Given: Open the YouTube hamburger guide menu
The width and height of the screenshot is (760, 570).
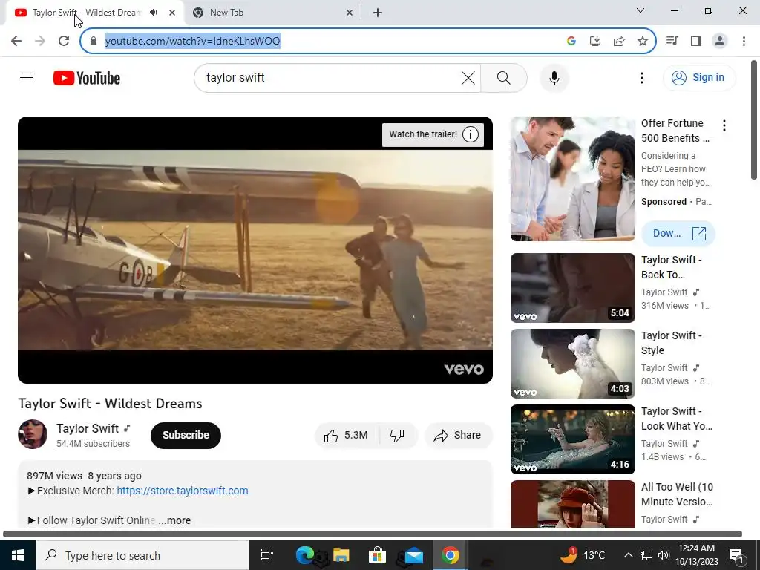Looking at the screenshot, I should click(27, 77).
